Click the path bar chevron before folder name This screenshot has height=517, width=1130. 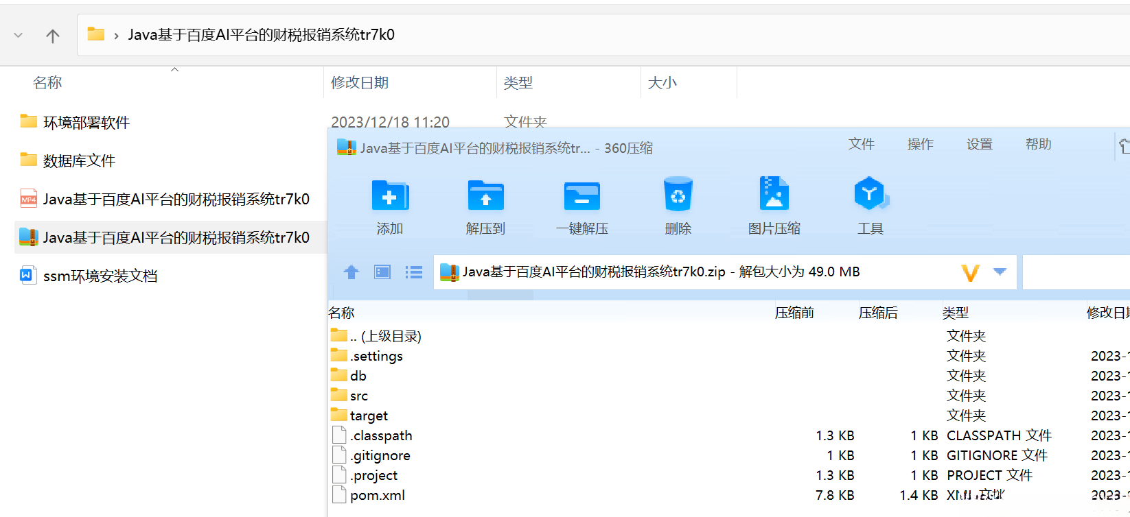pos(116,36)
